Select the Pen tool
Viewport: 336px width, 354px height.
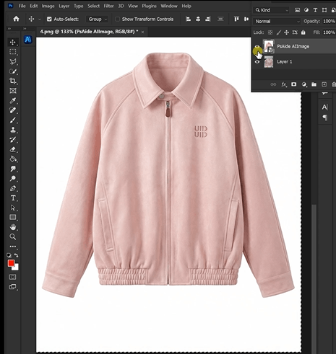click(x=13, y=188)
